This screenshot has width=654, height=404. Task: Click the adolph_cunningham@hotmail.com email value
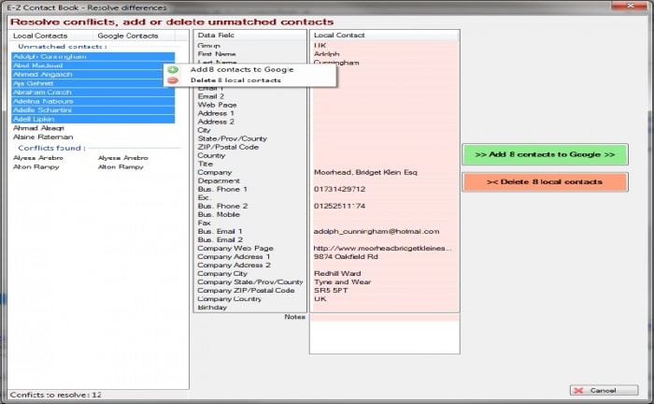377,231
